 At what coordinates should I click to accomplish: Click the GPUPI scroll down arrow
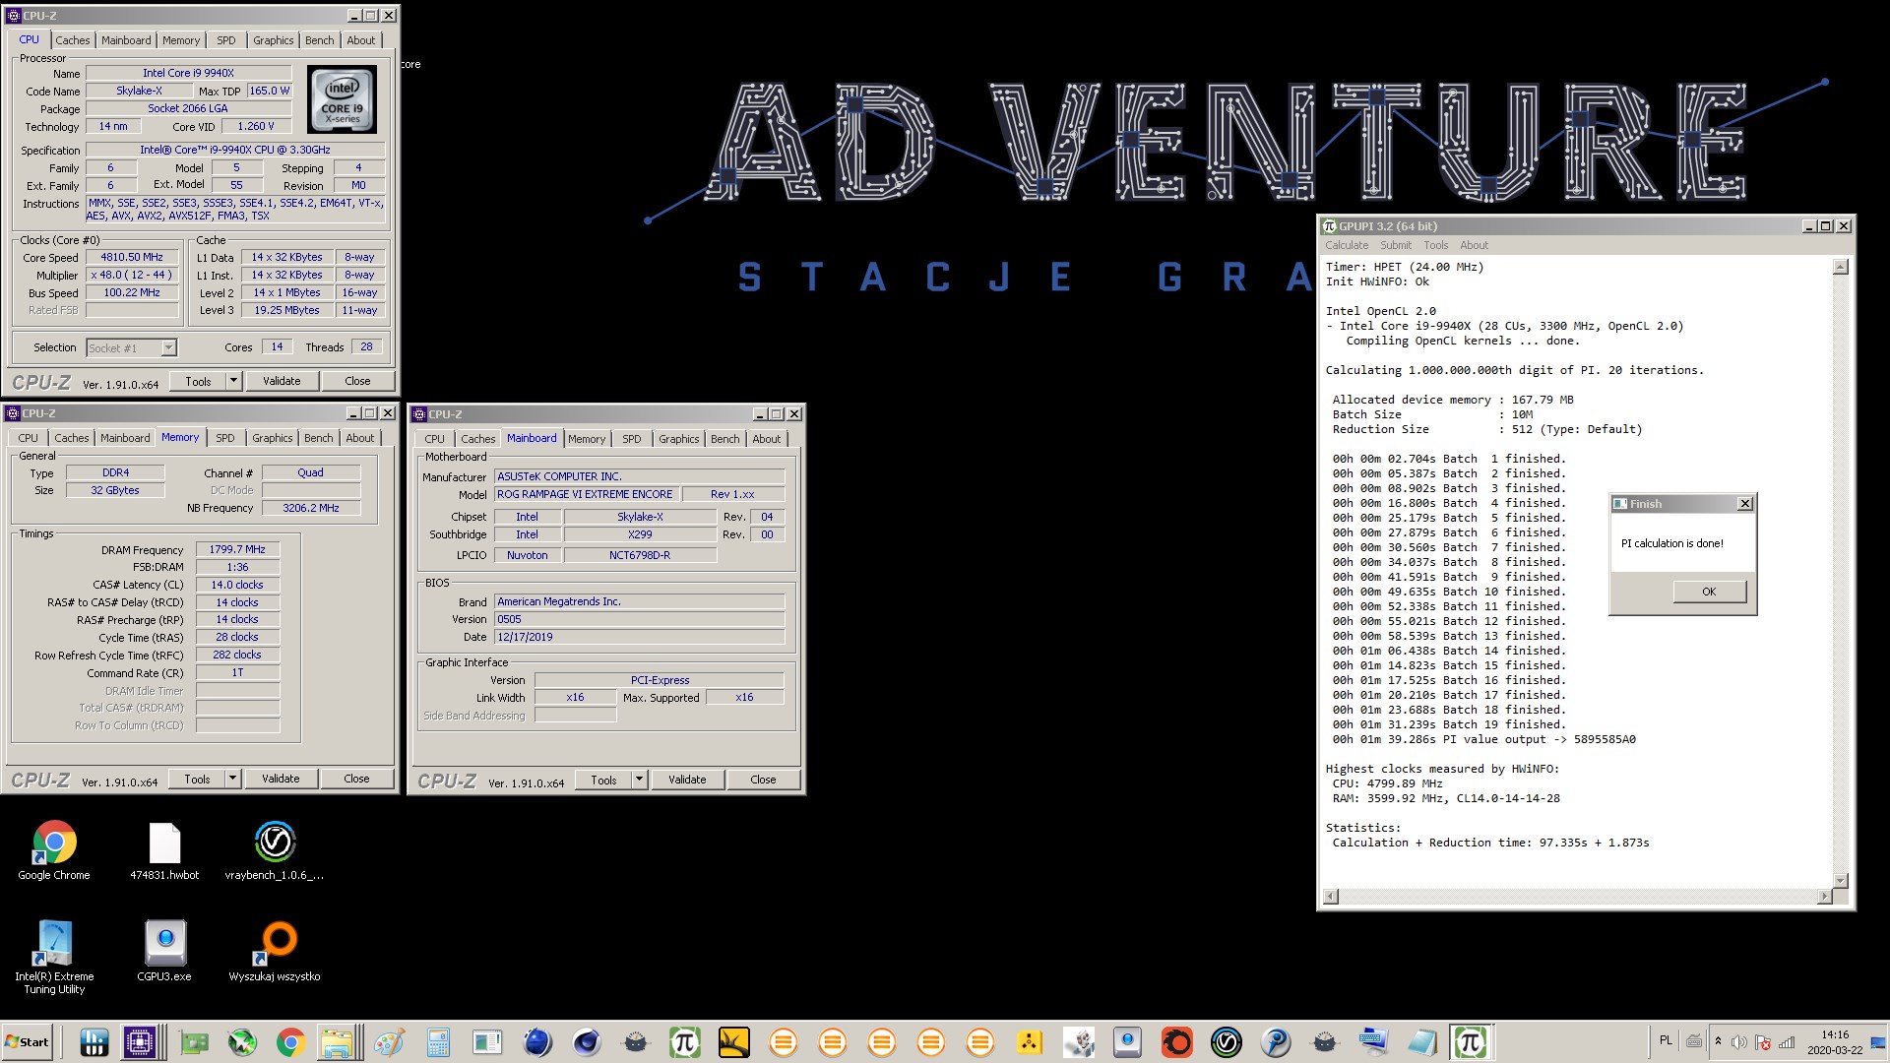tap(1841, 880)
